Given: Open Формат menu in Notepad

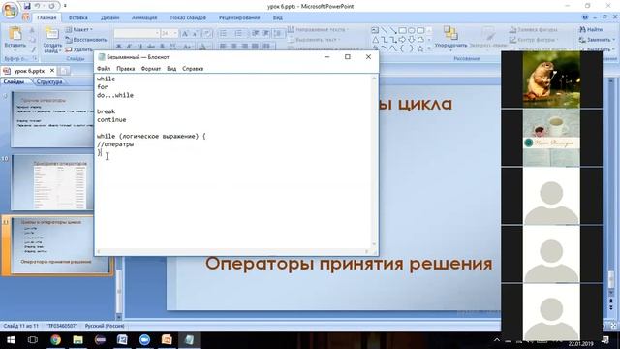Looking at the screenshot, I should tap(151, 69).
